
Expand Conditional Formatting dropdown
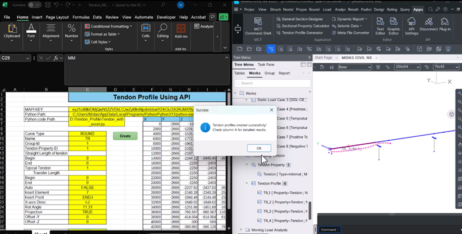[x=109, y=26]
